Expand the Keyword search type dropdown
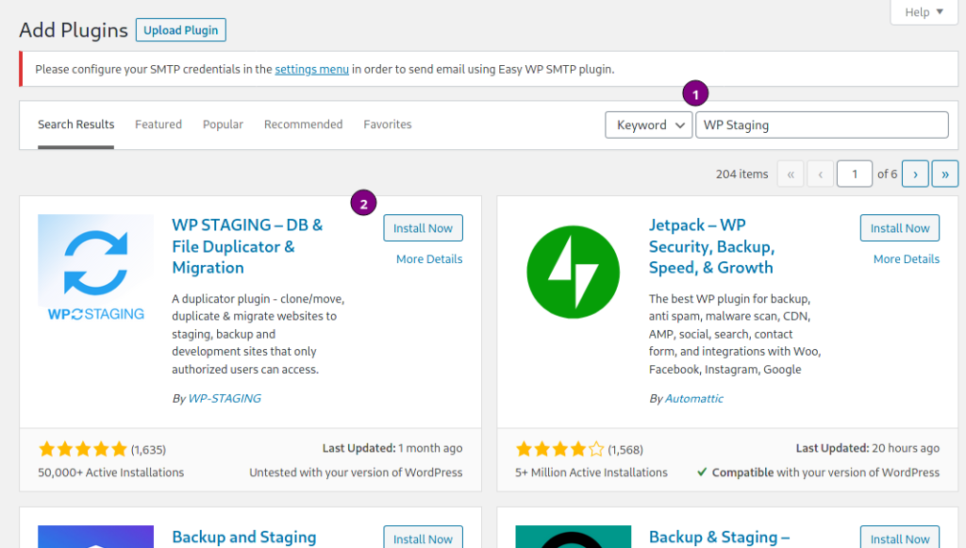This screenshot has height=548, width=966. click(x=649, y=125)
